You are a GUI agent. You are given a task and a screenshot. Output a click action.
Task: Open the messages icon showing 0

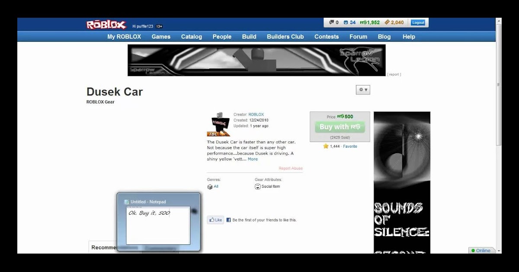[331, 22]
